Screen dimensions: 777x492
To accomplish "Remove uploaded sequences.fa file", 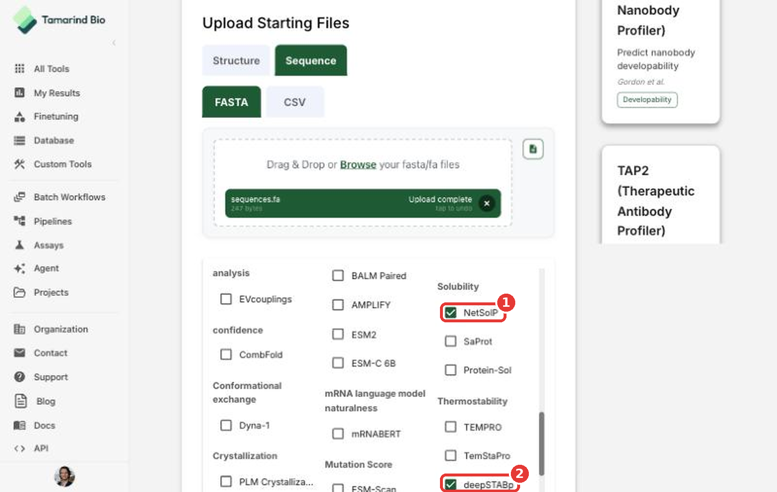I will pos(487,203).
